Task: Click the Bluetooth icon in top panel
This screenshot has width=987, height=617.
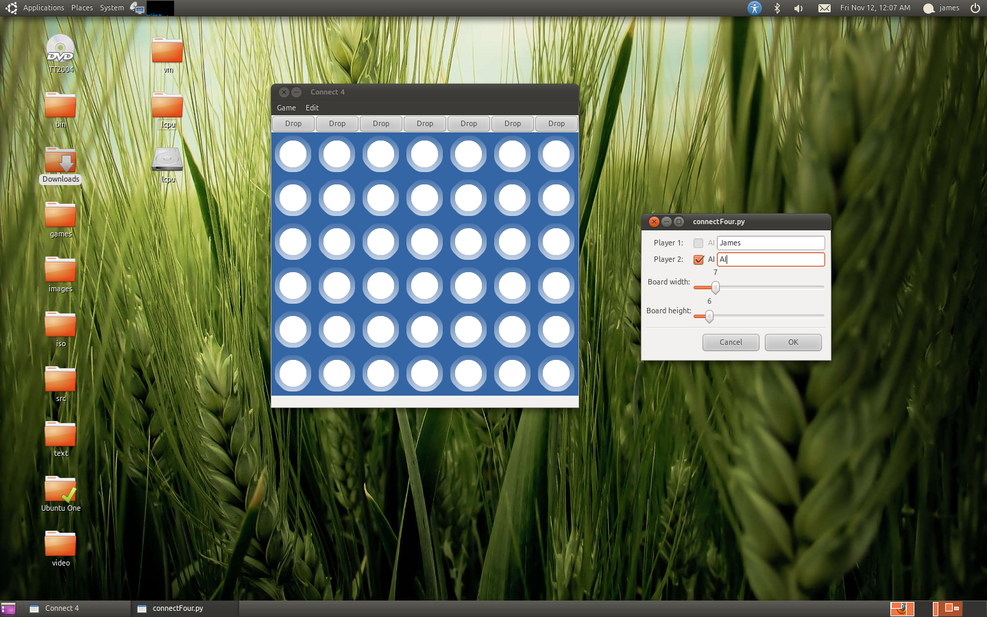Action: pos(777,8)
